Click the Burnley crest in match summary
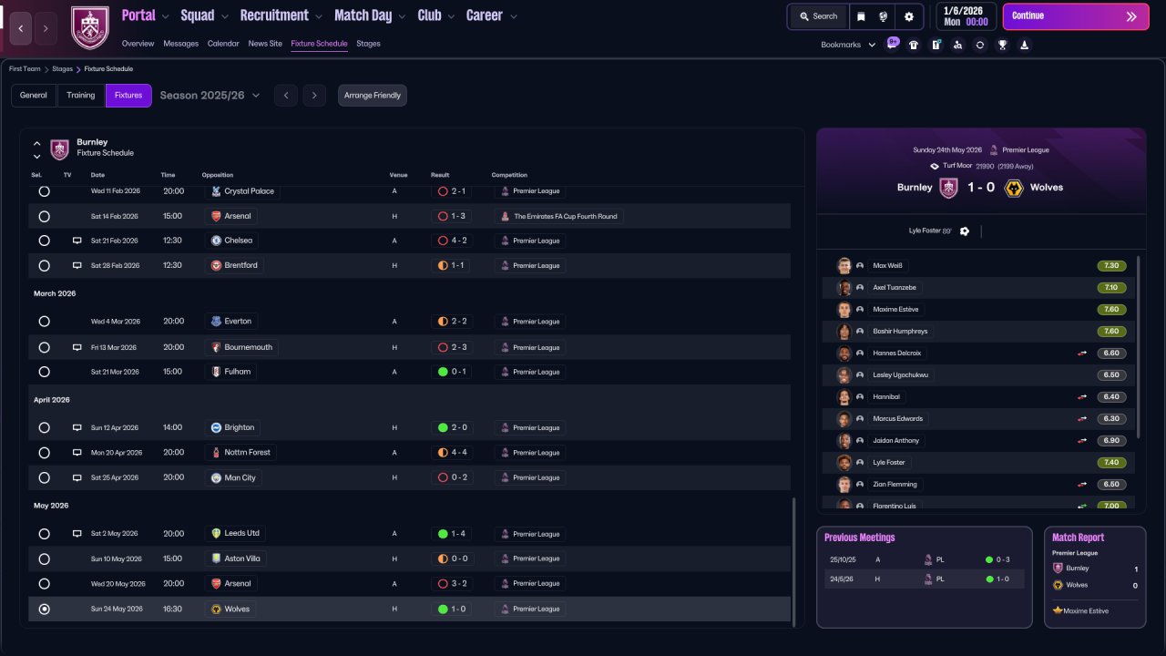 [949, 188]
